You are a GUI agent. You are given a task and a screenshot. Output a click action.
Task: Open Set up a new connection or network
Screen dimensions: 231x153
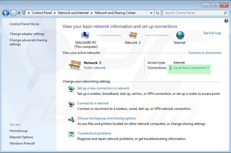click(x=103, y=88)
